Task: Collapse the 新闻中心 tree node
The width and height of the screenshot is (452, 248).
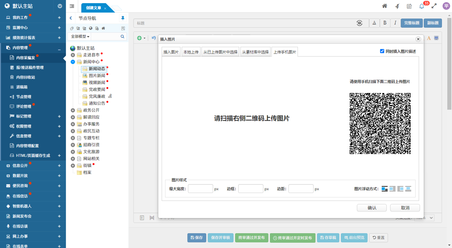Action: pos(73,62)
